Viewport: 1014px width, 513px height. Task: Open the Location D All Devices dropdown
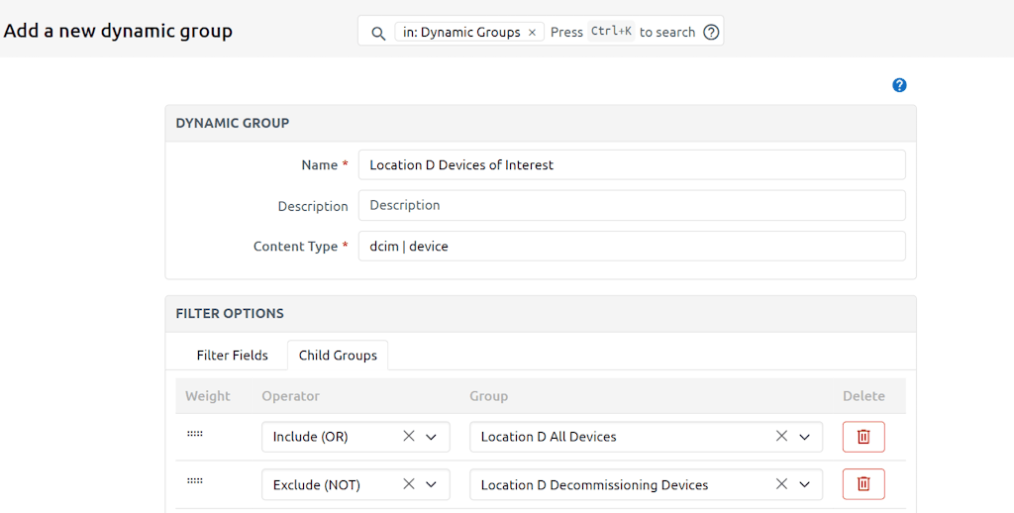click(x=804, y=437)
